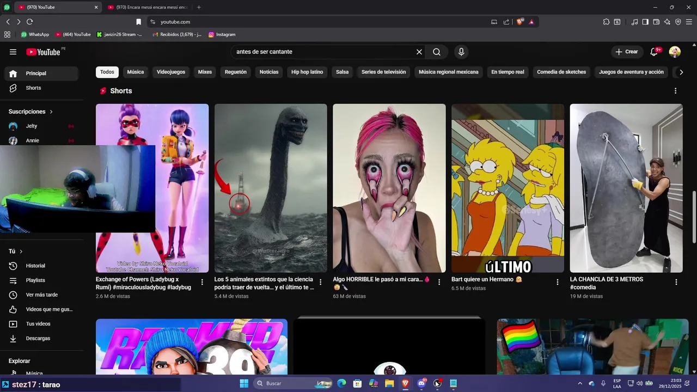Open the browser extensions puzzle icon

(606, 22)
